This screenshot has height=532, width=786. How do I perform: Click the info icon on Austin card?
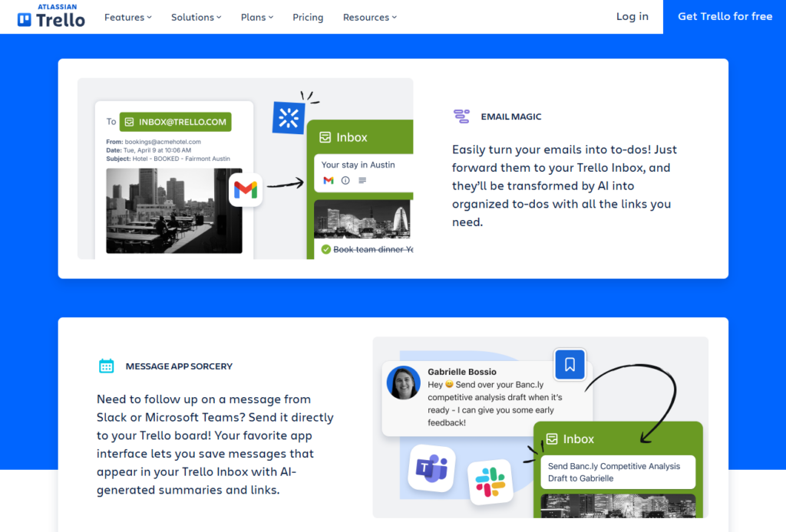345,180
